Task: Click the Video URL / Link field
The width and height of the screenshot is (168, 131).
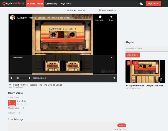Action: [147, 48]
